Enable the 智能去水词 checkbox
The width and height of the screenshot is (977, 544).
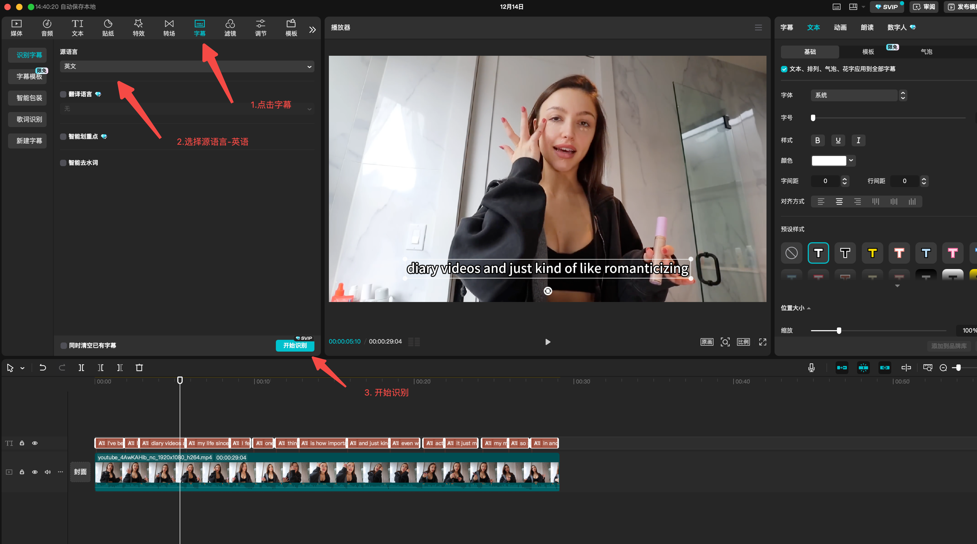click(63, 163)
